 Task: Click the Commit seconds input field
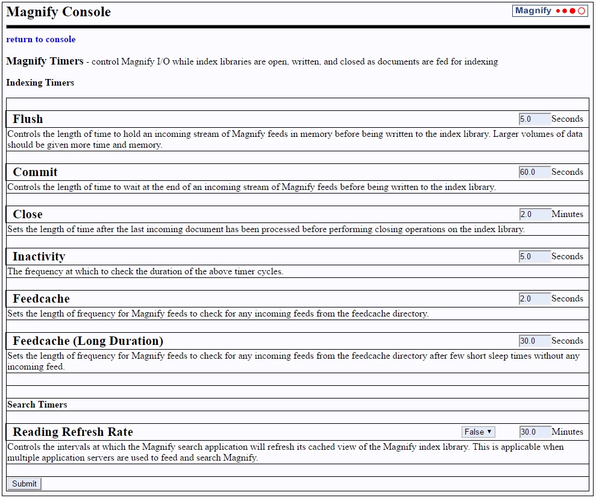535,172
